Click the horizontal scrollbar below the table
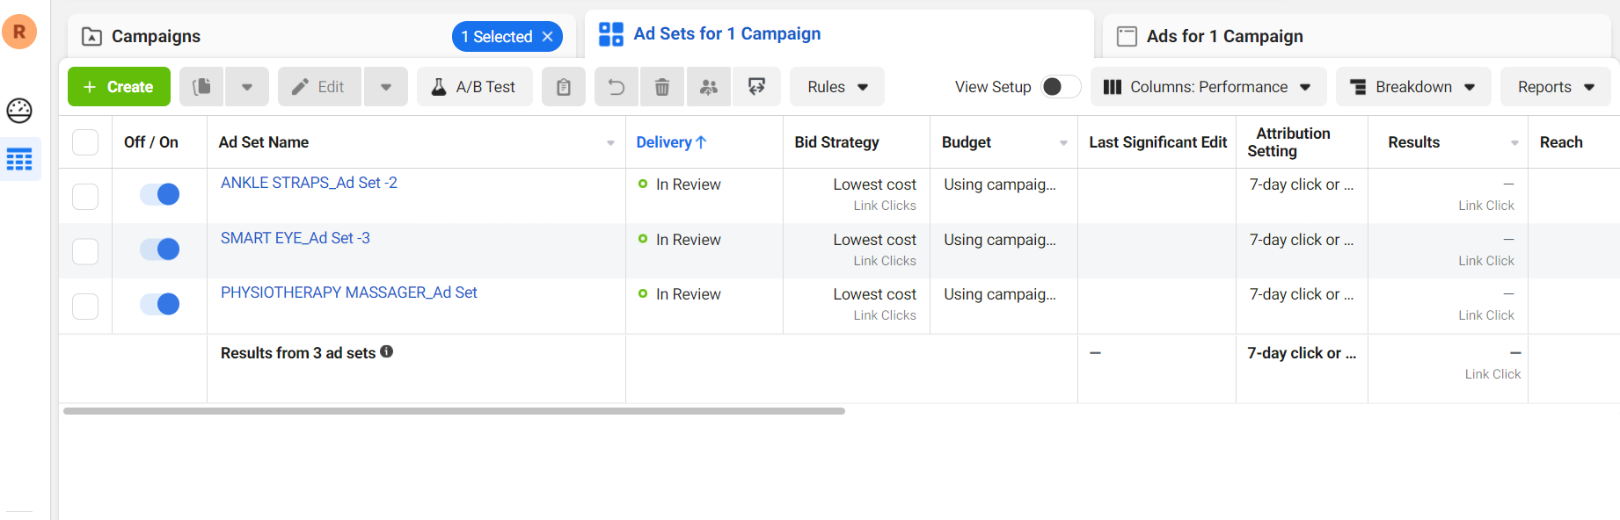The image size is (1620, 520). 454,411
